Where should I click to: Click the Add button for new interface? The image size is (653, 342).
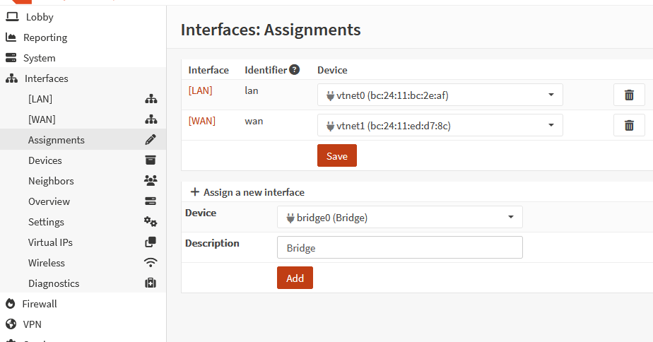[295, 278]
